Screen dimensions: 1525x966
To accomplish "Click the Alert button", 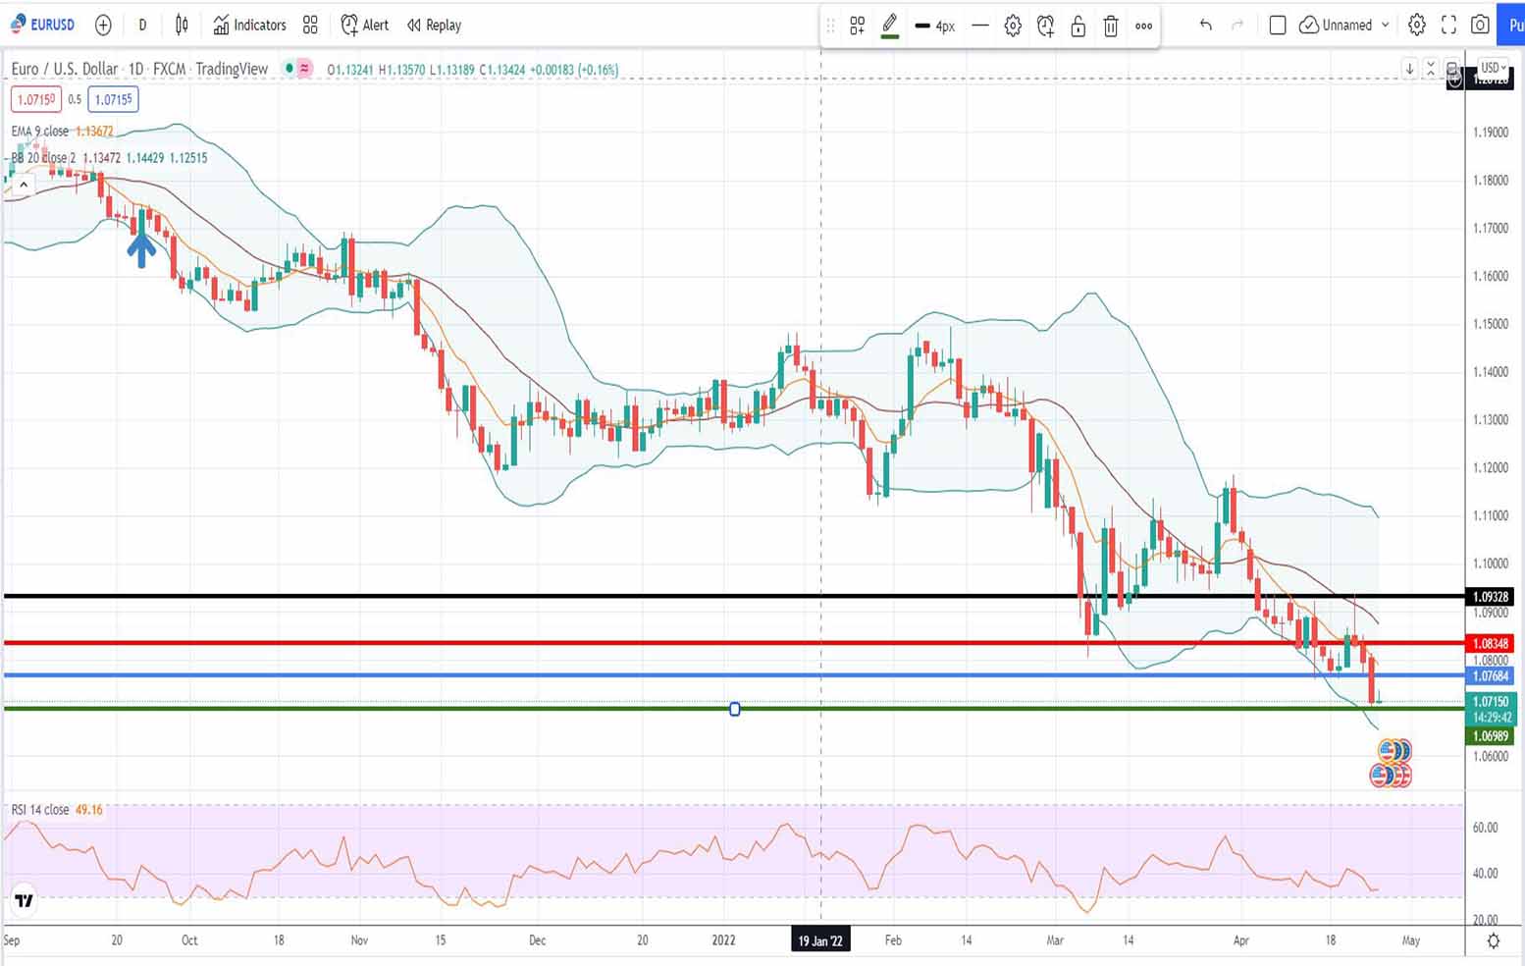I will tap(365, 25).
